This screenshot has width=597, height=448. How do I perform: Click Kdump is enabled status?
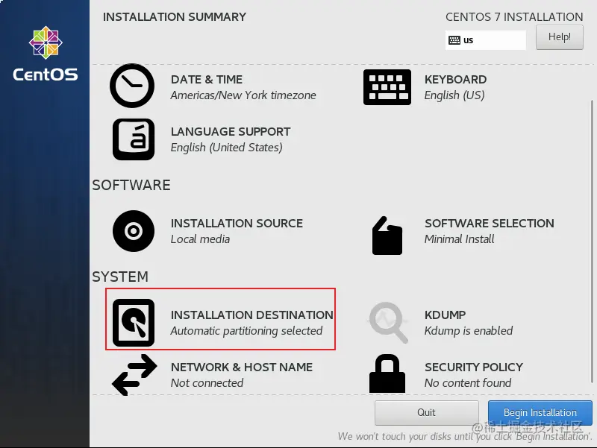pos(469,331)
